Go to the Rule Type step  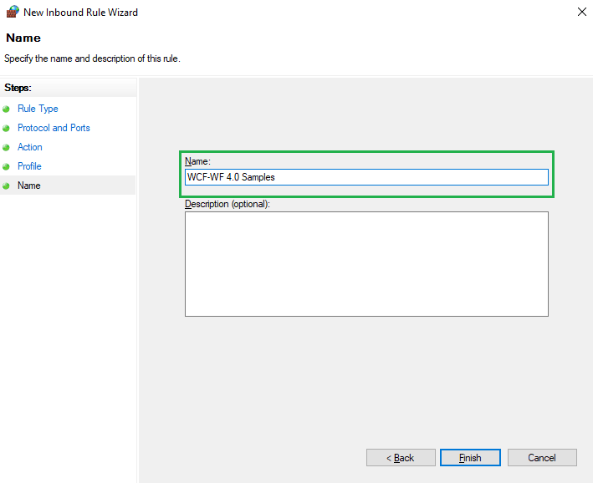(38, 109)
